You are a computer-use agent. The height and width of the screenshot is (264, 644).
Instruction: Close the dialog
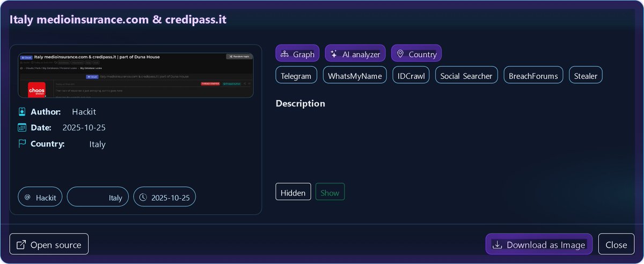(616, 244)
